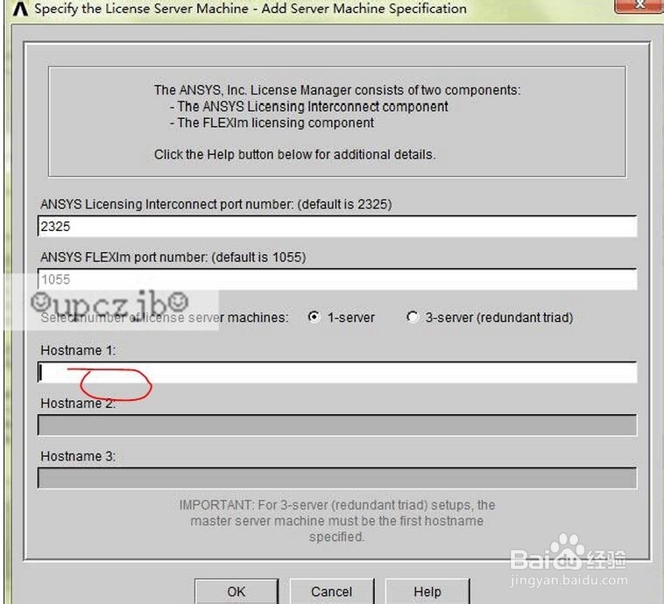Confirm with the OK button

pyautogui.click(x=237, y=591)
